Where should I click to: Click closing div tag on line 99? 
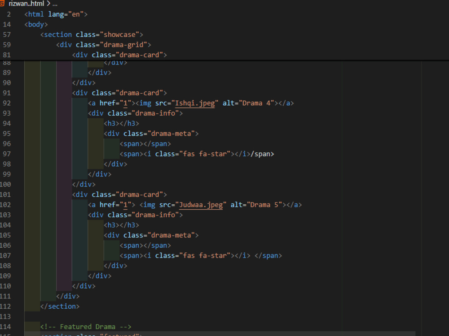click(100, 174)
